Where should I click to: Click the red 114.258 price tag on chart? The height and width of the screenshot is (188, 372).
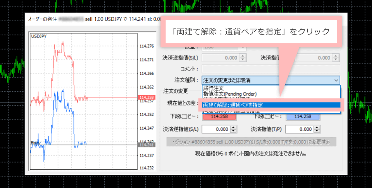click(x=146, y=97)
